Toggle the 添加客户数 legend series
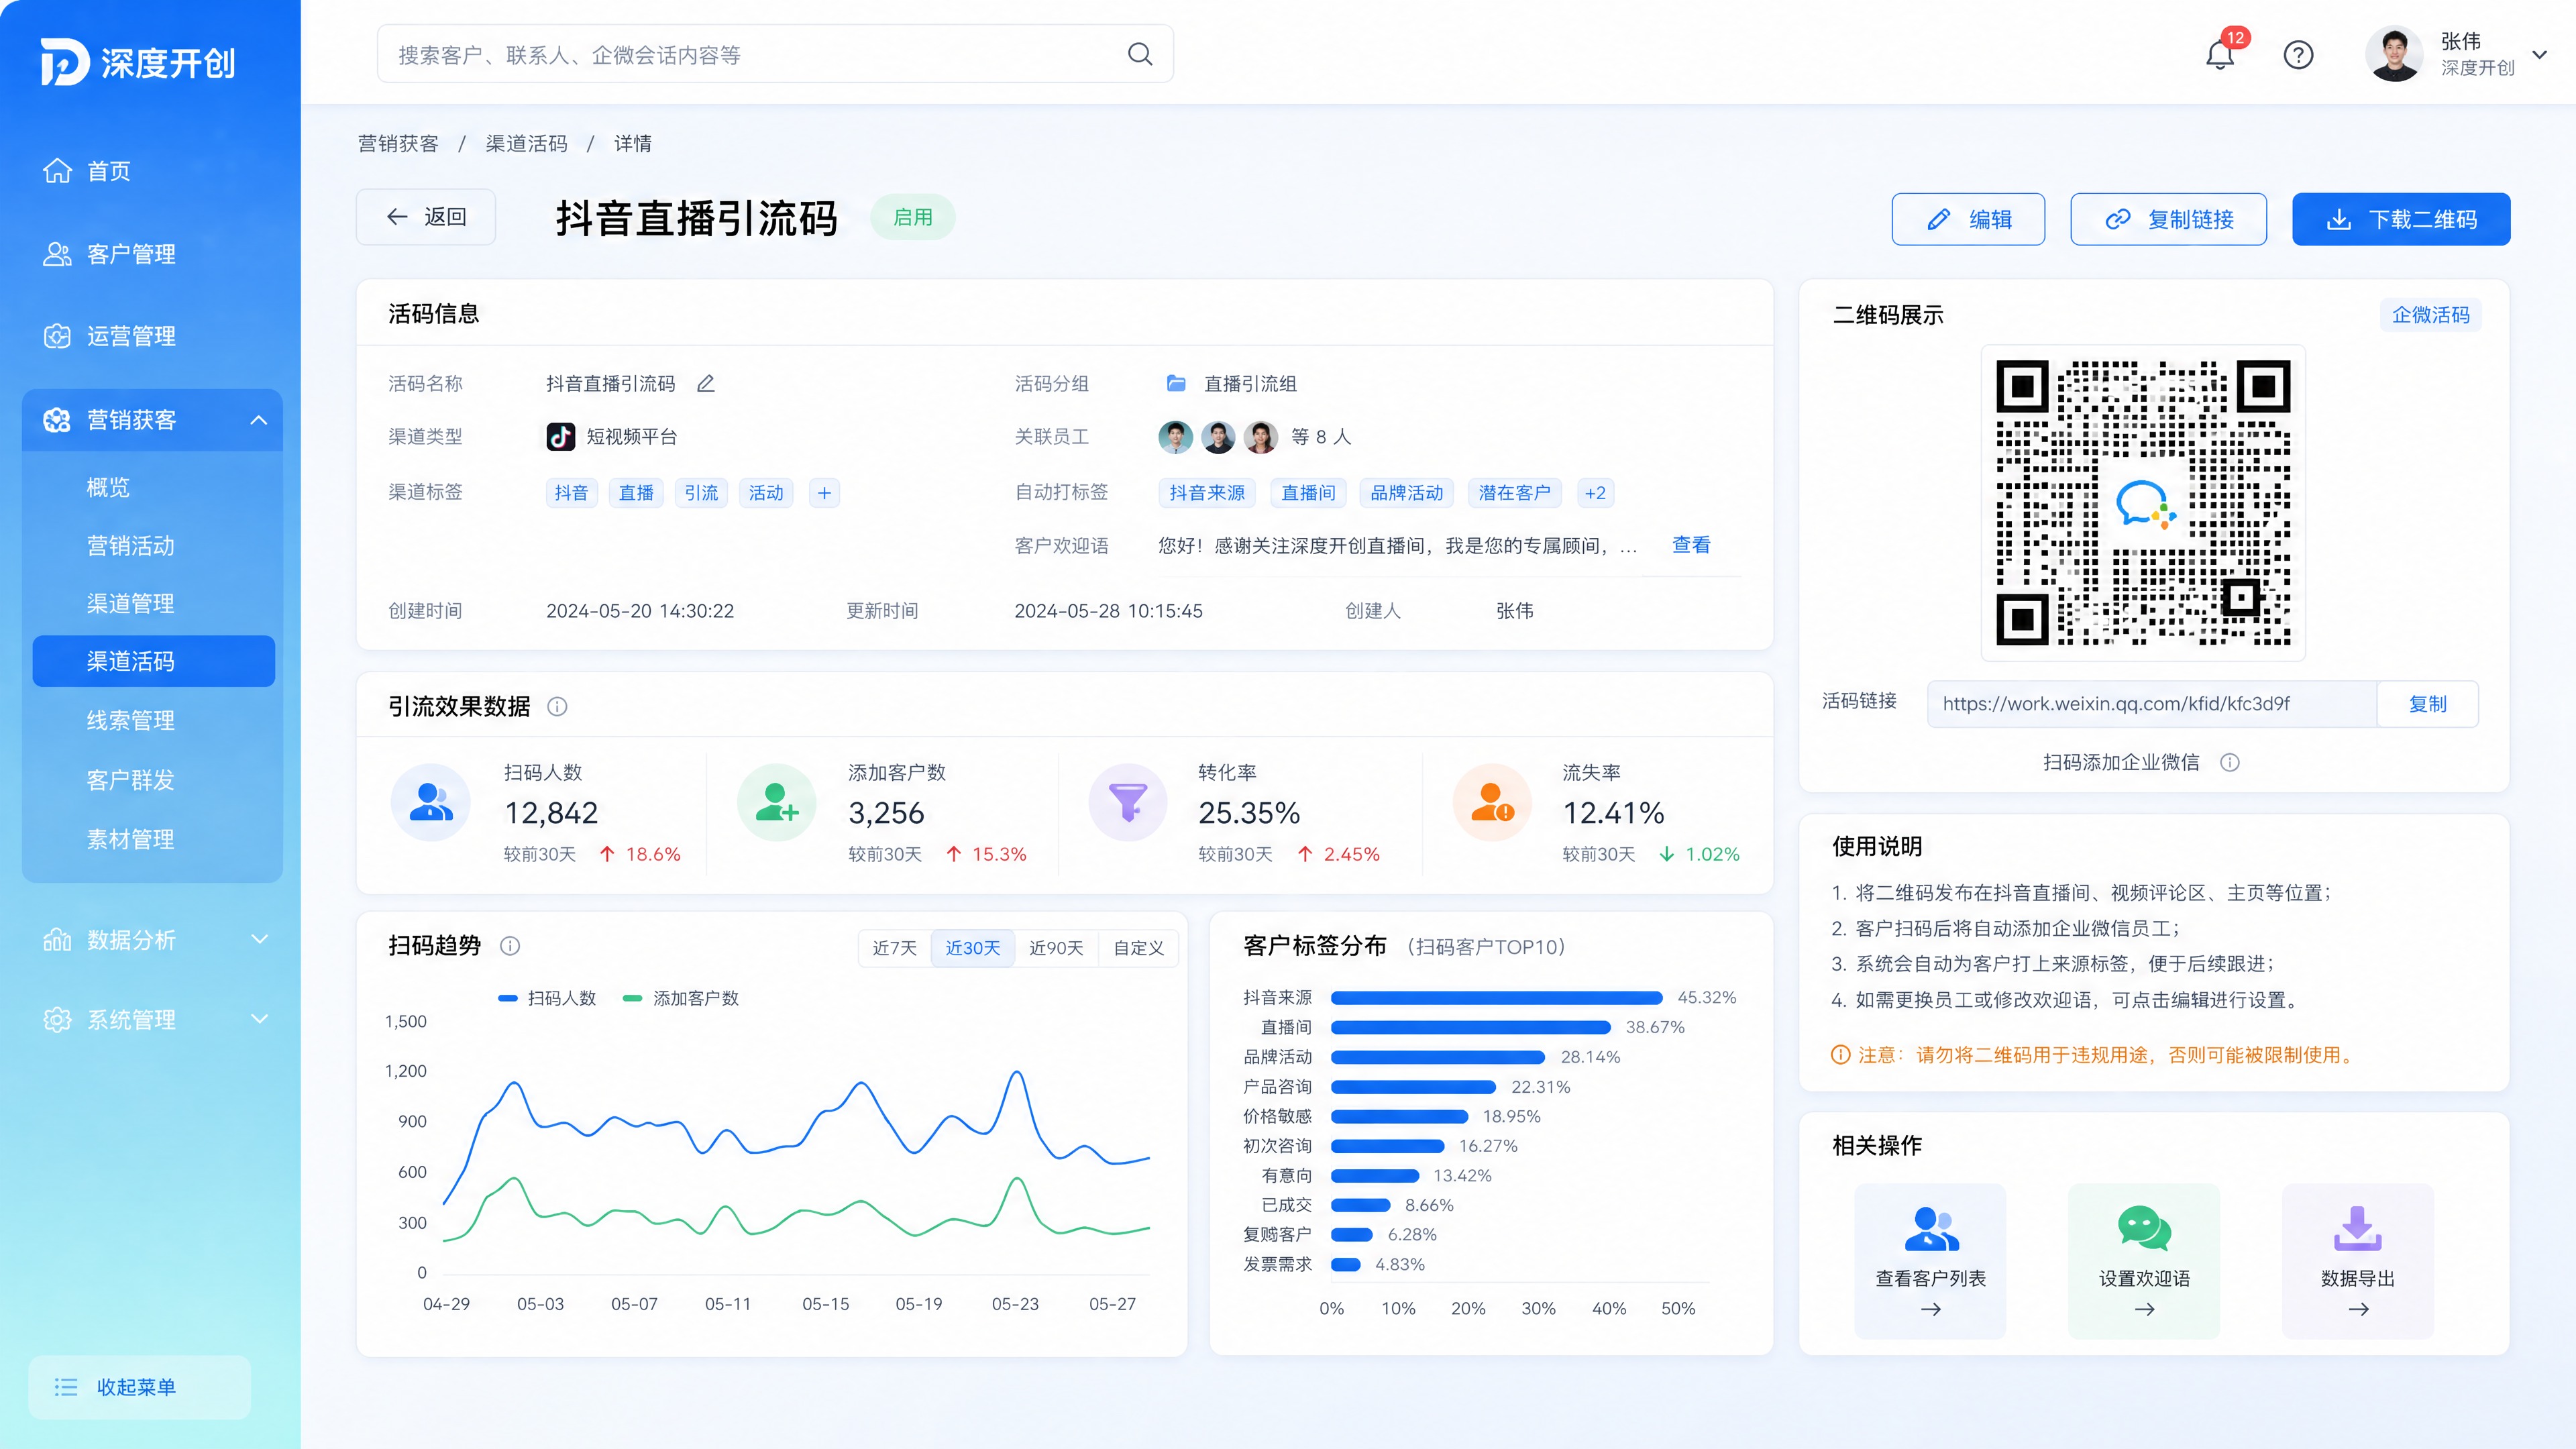The height and width of the screenshot is (1449, 2576). click(680, 998)
